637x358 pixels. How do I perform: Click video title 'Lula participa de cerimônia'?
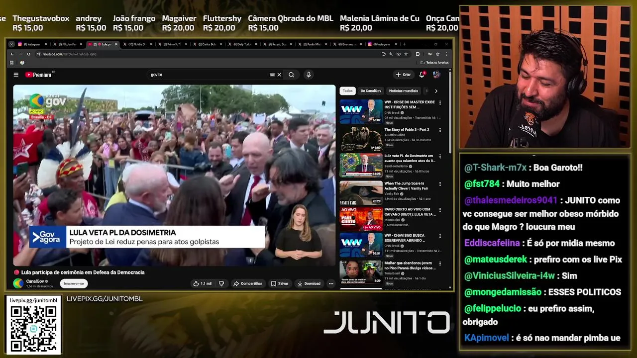[83, 272]
